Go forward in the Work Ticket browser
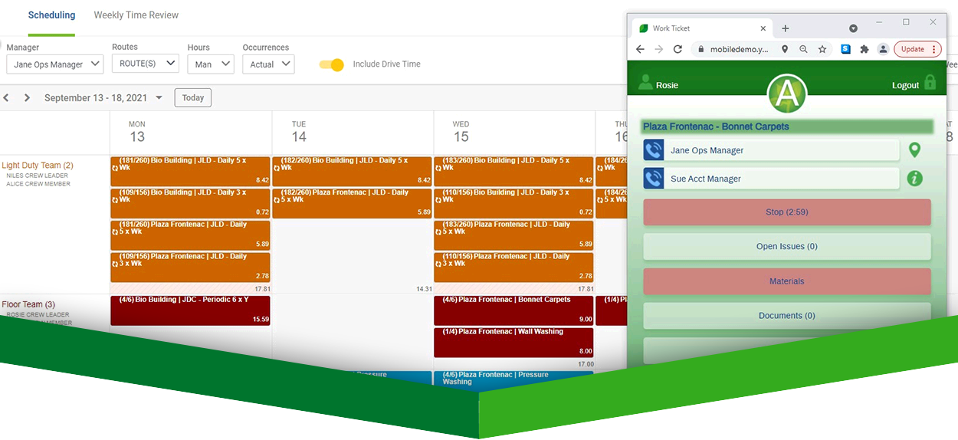This screenshot has width=958, height=440. coord(659,49)
